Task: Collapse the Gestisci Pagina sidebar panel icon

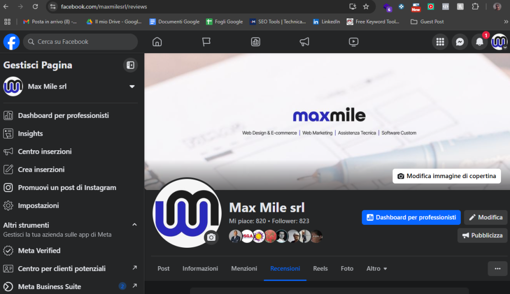Action: pos(130,65)
